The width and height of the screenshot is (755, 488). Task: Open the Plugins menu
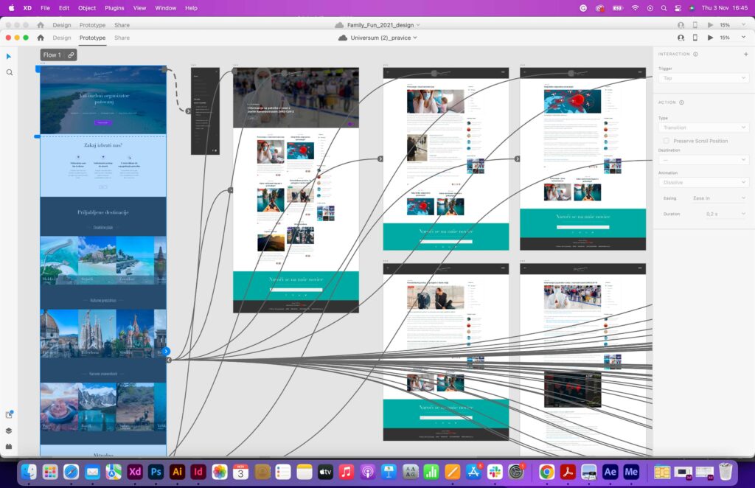114,8
